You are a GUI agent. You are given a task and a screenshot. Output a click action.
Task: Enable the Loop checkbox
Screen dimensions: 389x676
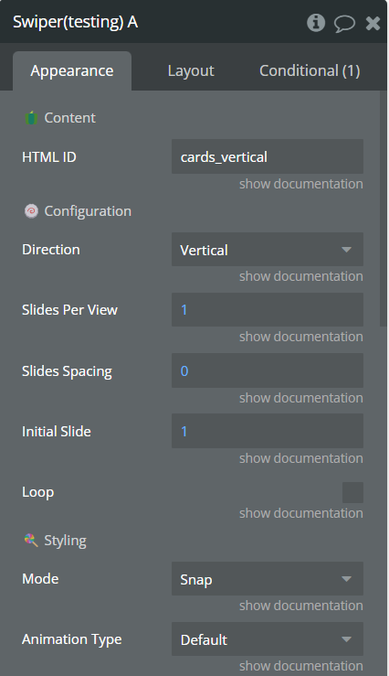[352, 492]
